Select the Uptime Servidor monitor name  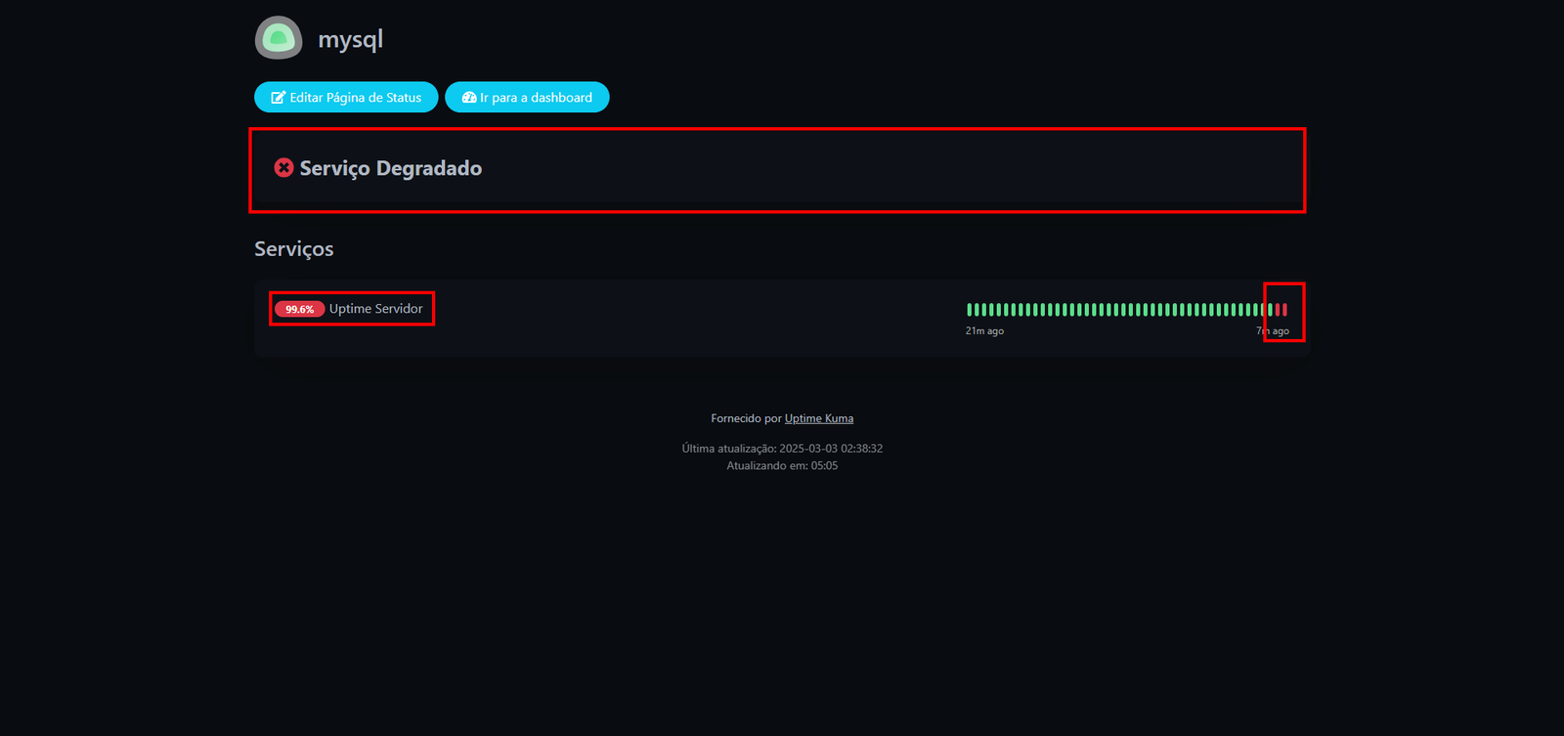point(375,309)
